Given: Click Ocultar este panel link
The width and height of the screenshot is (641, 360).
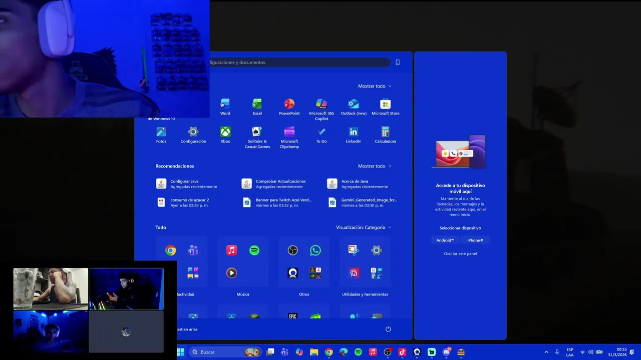Looking at the screenshot, I should (x=460, y=253).
